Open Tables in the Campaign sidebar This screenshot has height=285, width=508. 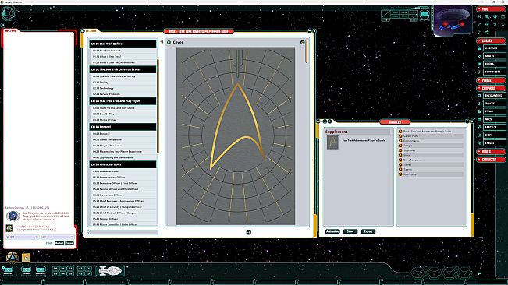click(x=495, y=143)
